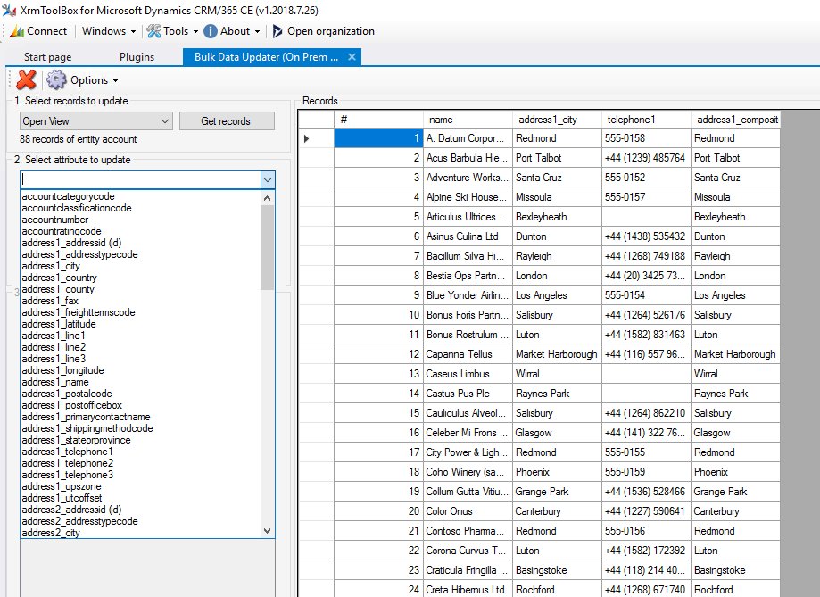
Task: Select the Coho Winery record name
Action: click(x=468, y=472)
